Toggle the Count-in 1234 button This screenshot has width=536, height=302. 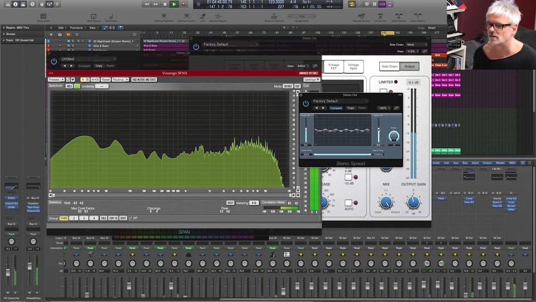click(382, 4)
